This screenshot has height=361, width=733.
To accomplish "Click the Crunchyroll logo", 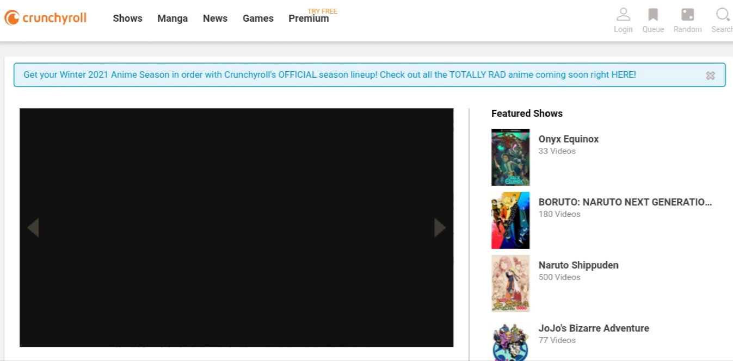I will pos(46,18).
